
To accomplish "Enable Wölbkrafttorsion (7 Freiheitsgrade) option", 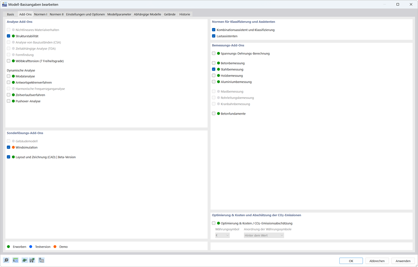I will coord(8,61).
